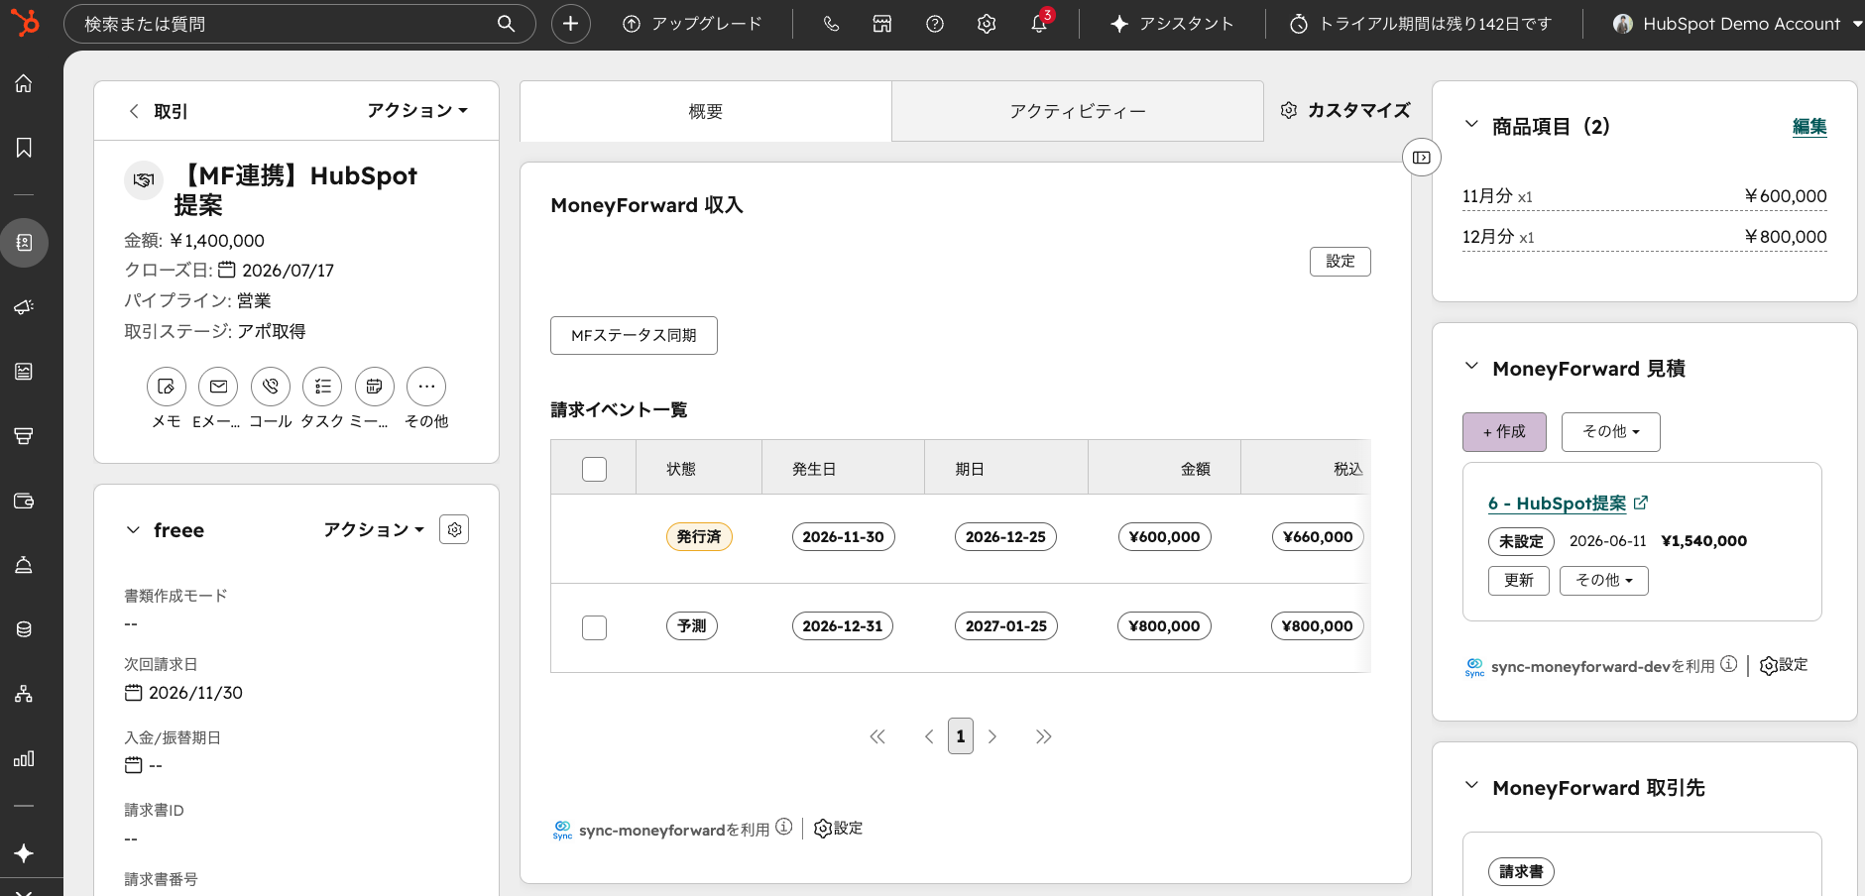Click the 請求書 tag in 取引先 card

pos(1521,872)
